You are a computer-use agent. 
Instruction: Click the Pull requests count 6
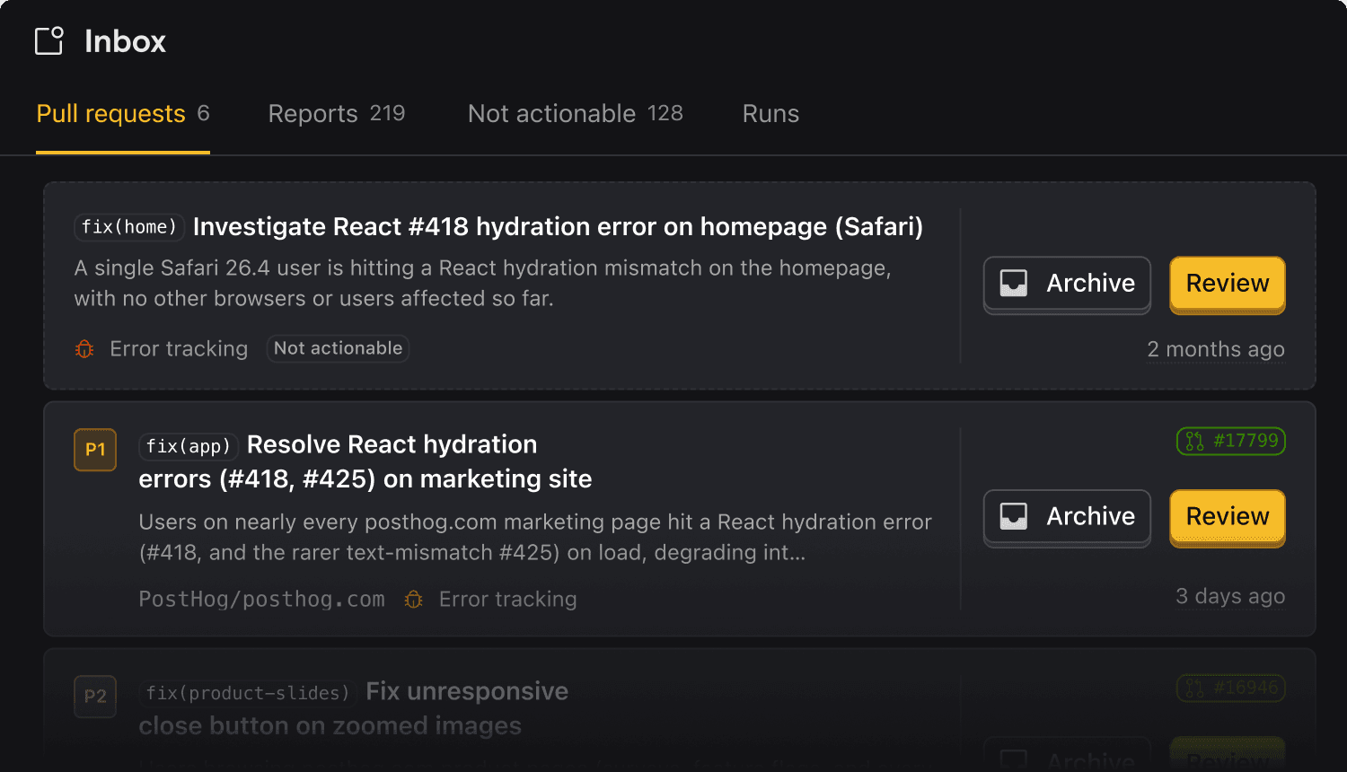[204, 113]
